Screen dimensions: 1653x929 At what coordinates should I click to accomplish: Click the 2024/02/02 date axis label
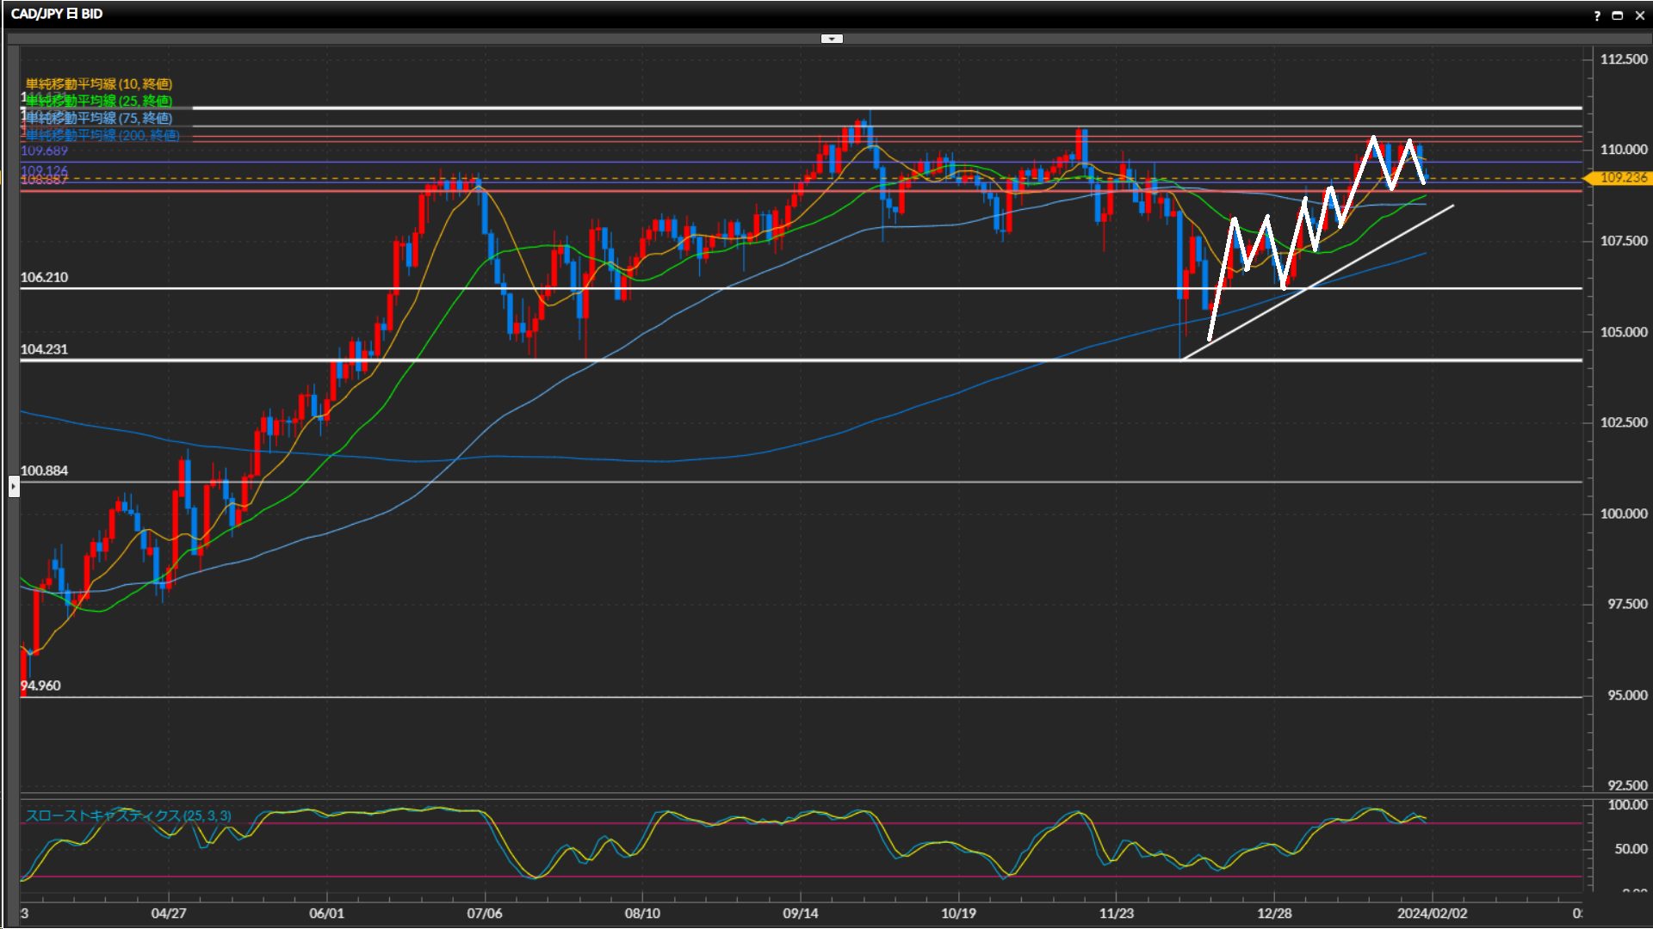coord(1432,914)
